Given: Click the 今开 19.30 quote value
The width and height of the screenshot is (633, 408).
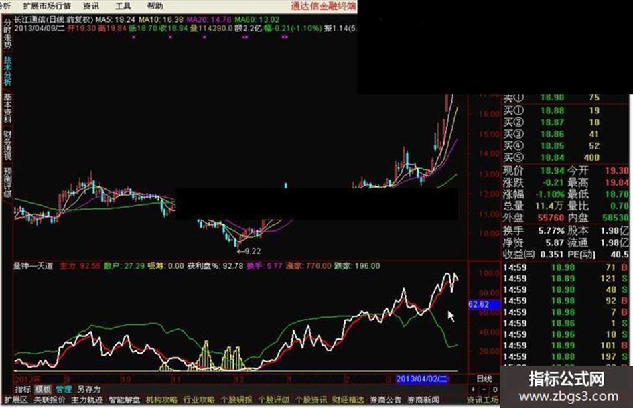Looking at the screenshot, I should click(616, 170).
